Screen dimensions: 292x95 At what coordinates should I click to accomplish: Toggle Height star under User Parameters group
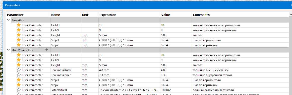tap(19, 65)
